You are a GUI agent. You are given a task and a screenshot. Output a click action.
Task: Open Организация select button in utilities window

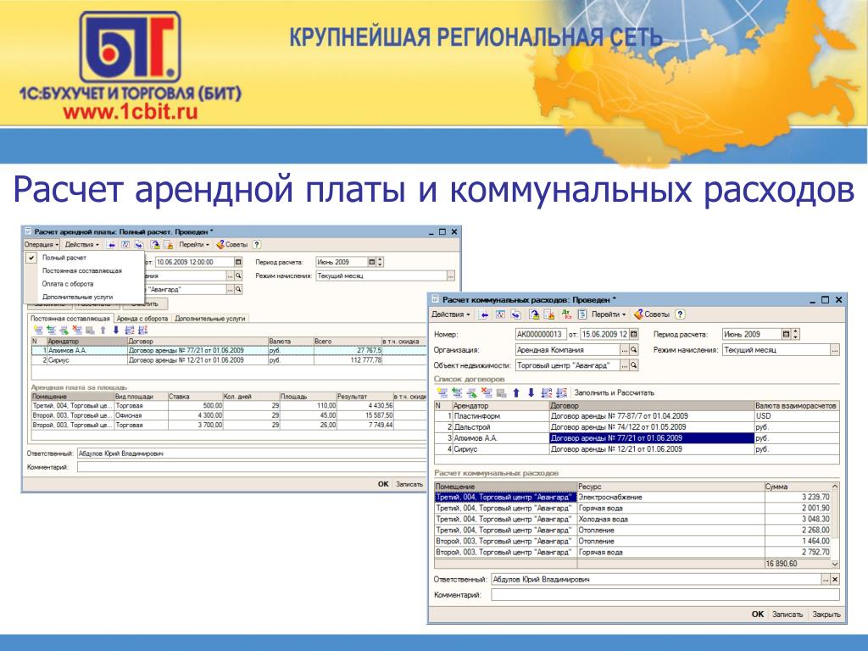(625, 350)
